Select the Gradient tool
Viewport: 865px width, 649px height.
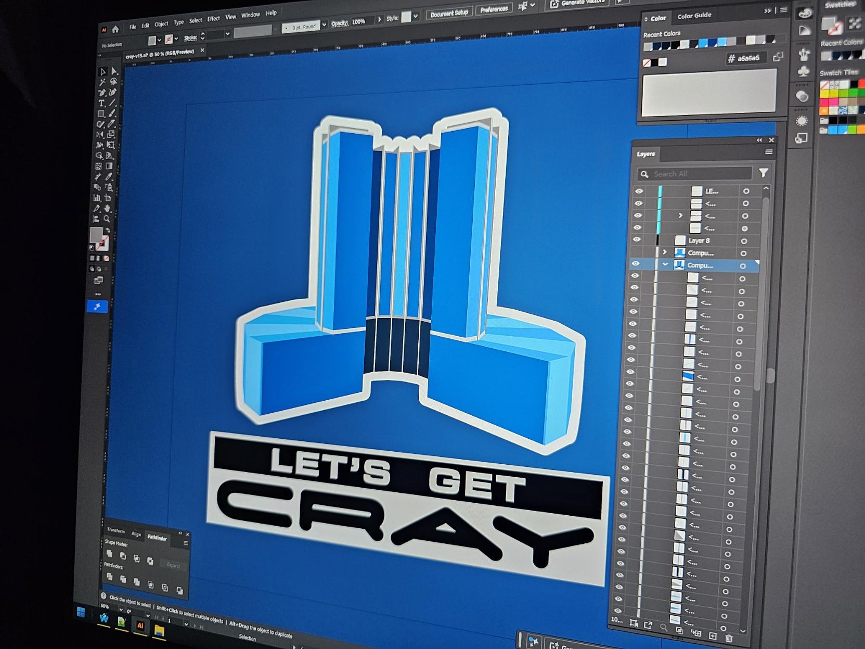coord(109,166)
